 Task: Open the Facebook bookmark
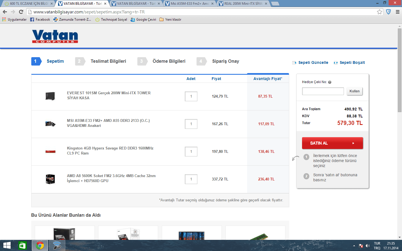point(40,20)
